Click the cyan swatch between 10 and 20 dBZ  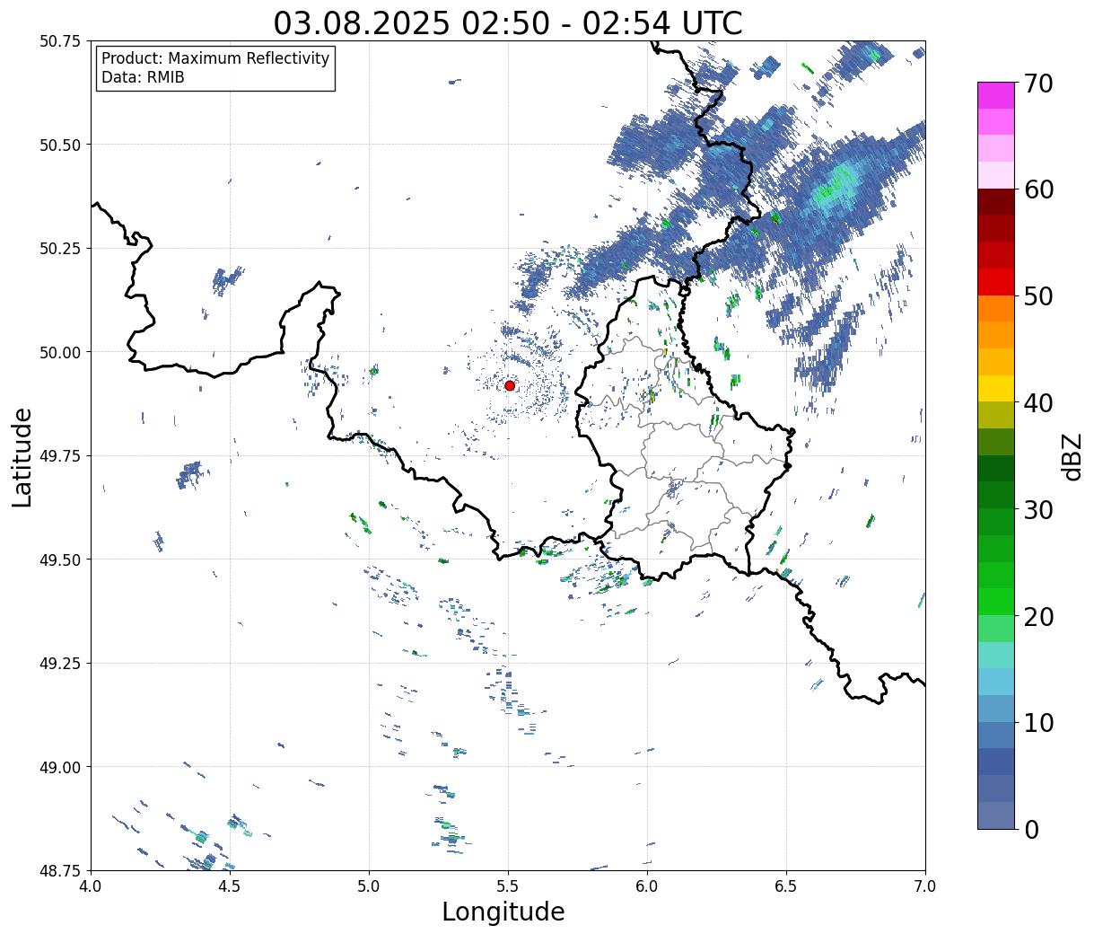click(x=996, y=682)
